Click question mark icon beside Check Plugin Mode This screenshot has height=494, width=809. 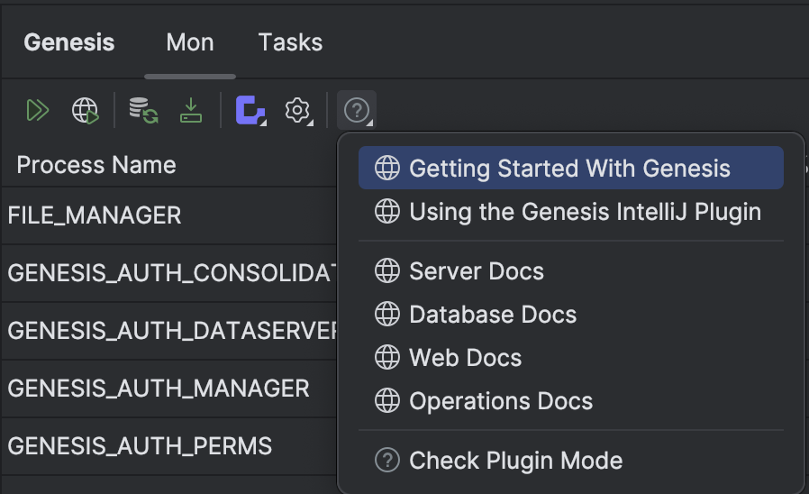point(387,460)
